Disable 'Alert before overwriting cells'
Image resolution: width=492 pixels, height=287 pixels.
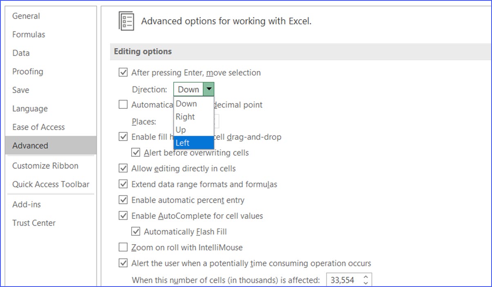(x=136, y=152)
